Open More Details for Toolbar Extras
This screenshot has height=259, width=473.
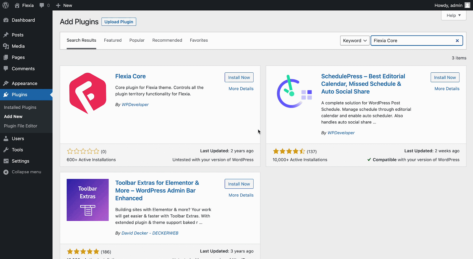pyautogui.click(x=241, y=195)
